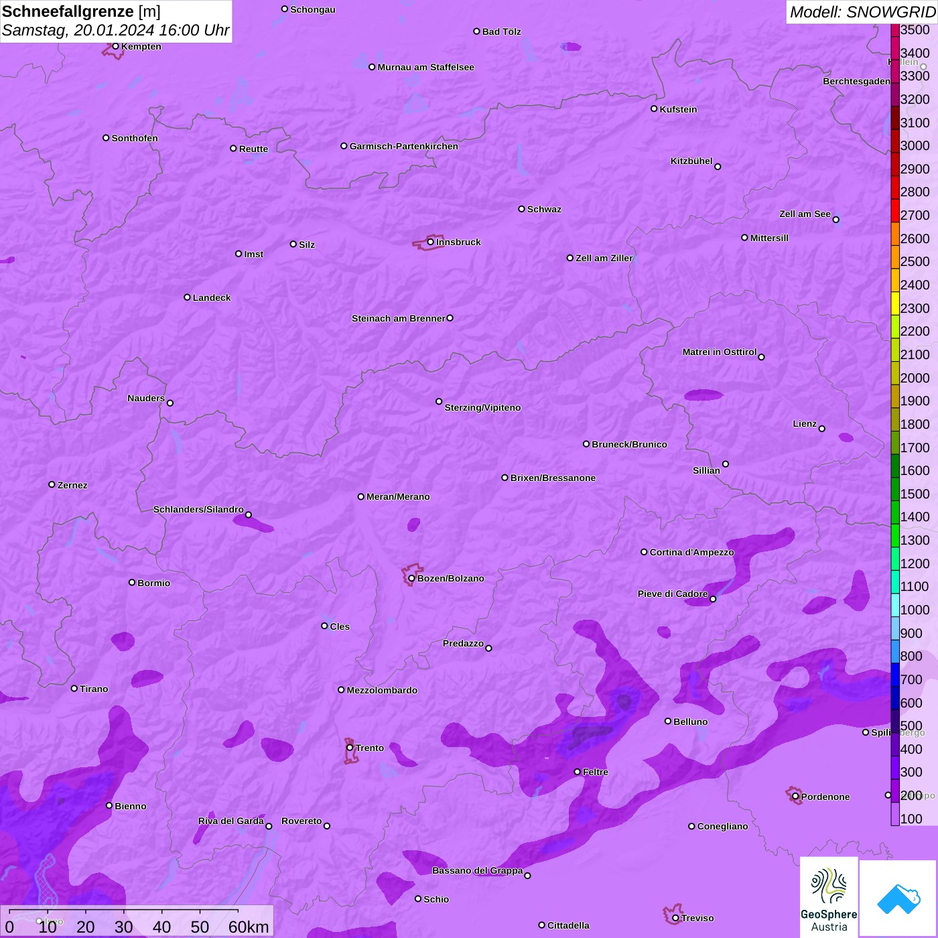
Task: Click the Bad Tölz label
Action: click(x=501, y=31)
